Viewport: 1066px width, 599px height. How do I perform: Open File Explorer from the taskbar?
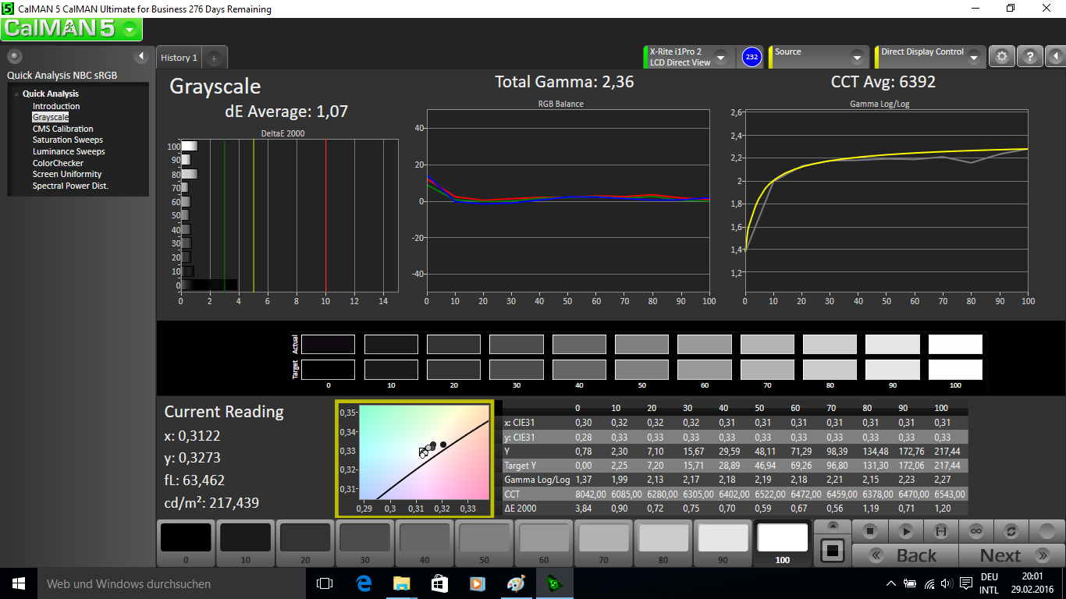[402, 583]
